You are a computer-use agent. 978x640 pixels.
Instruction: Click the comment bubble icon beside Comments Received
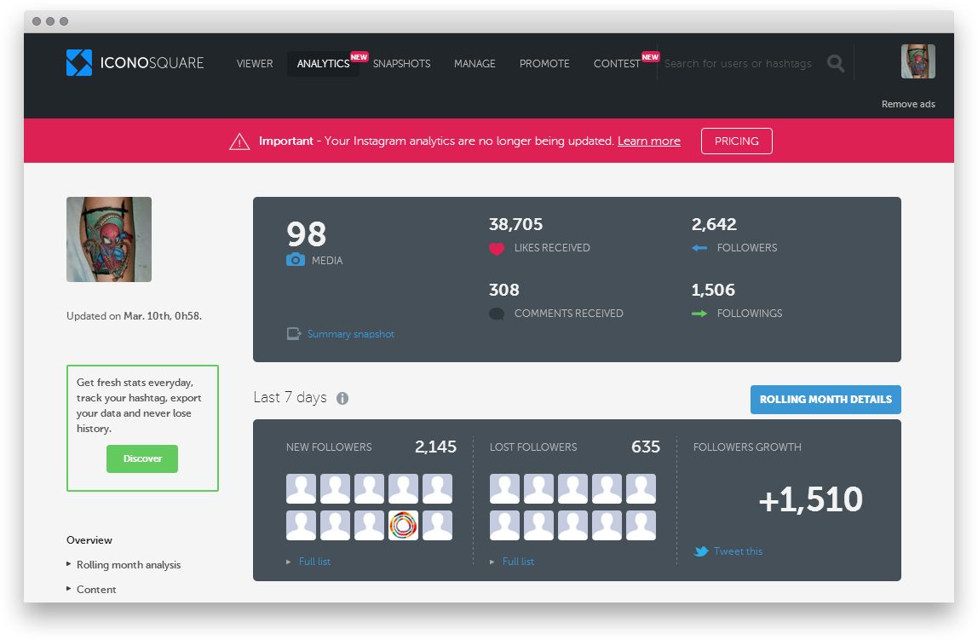[497, 314]
